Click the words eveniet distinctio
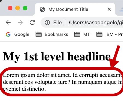 [24, 89]
